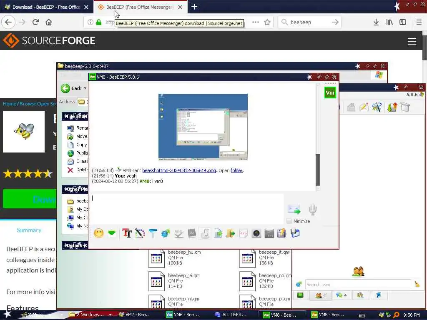Click into the chat message input box
The width and height of the screenshot is (427, 320).
click(x=187, y=209)
